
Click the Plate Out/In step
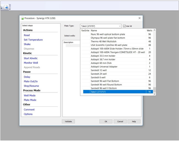31,82
